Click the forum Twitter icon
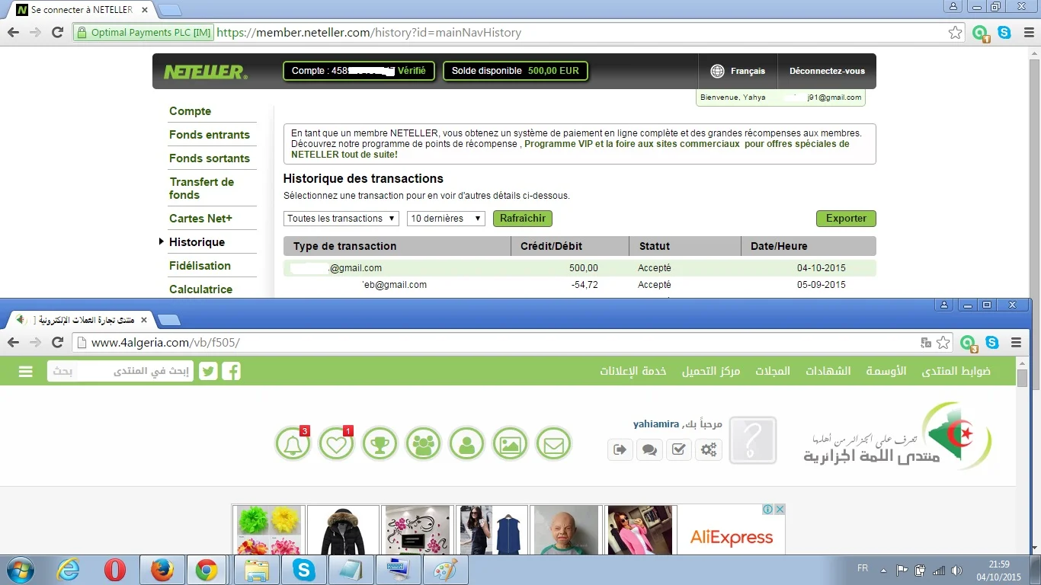The height and width of the screenshot is (585, 1041). coord(208,371)
